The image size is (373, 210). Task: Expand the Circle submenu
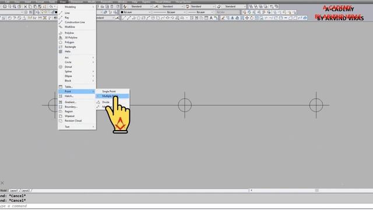coord(77,62)
